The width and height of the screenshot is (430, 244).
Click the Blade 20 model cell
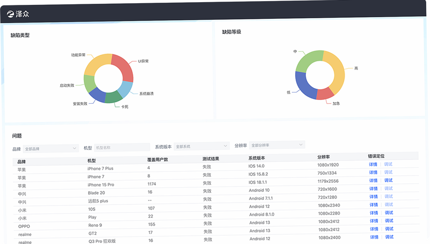click(96, 193)
